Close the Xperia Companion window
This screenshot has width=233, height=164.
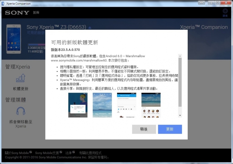(226, 3)
